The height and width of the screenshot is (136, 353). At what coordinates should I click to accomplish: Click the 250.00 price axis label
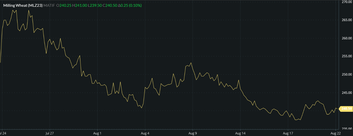click(347, 74)
